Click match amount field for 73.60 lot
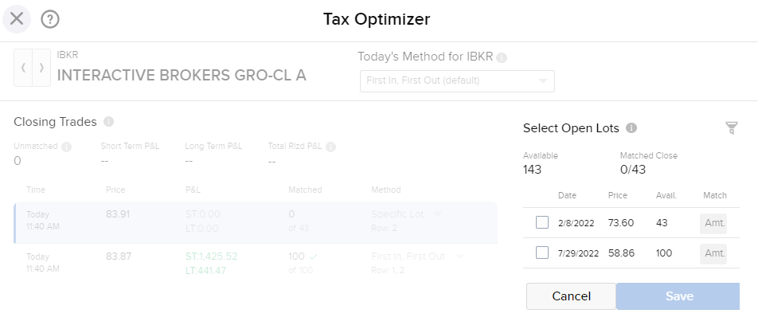The image size is (758, 333). 713,223
